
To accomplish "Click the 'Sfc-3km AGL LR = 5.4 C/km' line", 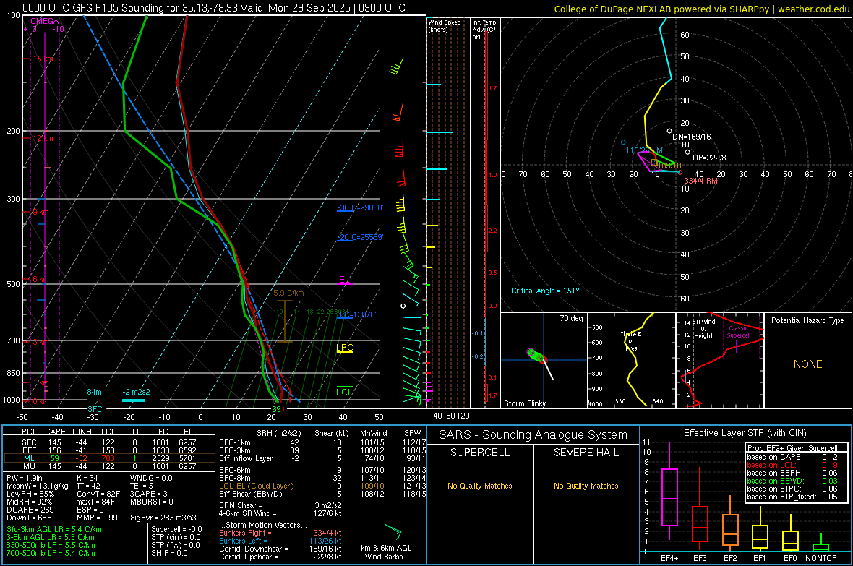I will [54, 529].
